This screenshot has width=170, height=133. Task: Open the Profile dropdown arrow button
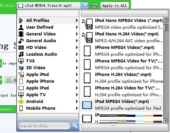(85, 5)
